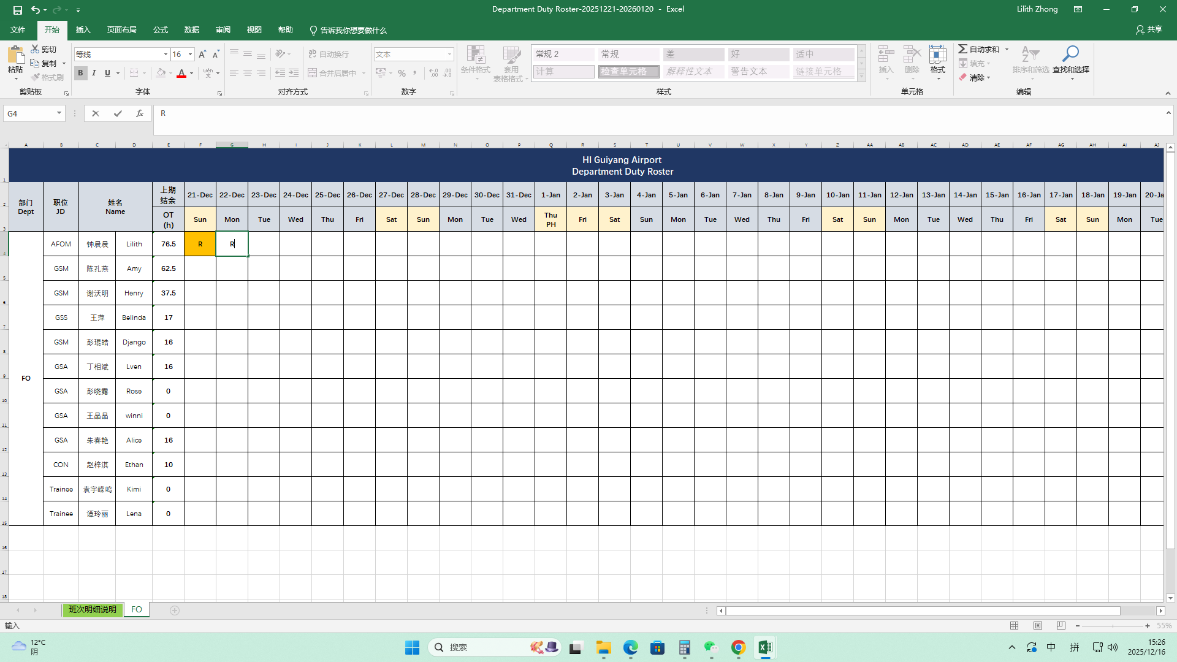Toggle Bold formatting button
1177x662 pixels.
(80, 73)
